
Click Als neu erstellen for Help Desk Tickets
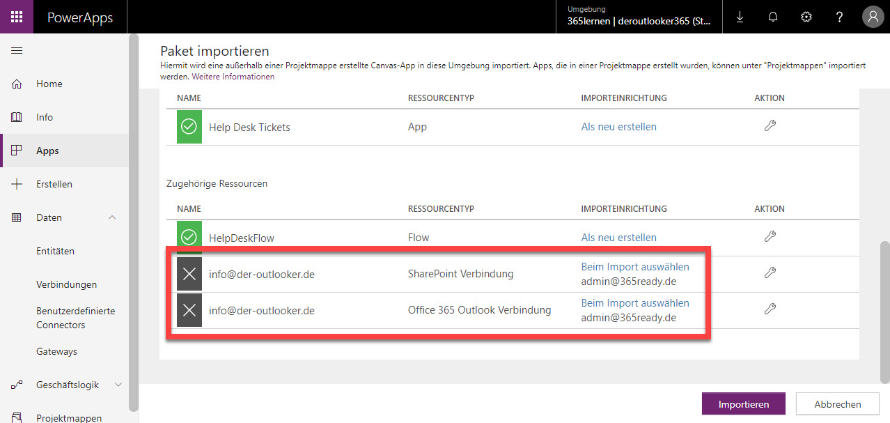click(x=618, y=127)
